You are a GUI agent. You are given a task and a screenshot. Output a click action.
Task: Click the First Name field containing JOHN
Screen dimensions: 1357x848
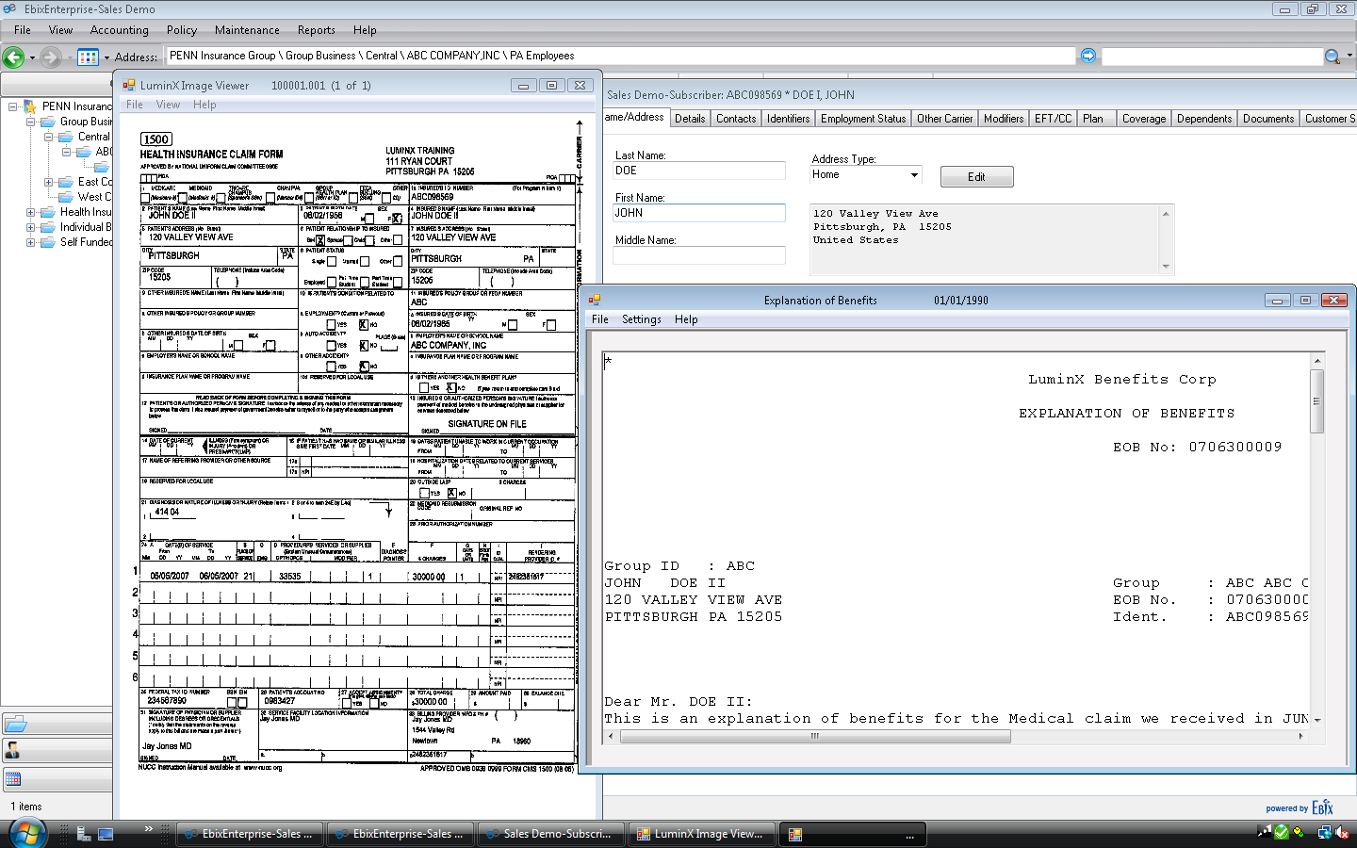pyautogui.click(x=699, y=213)
